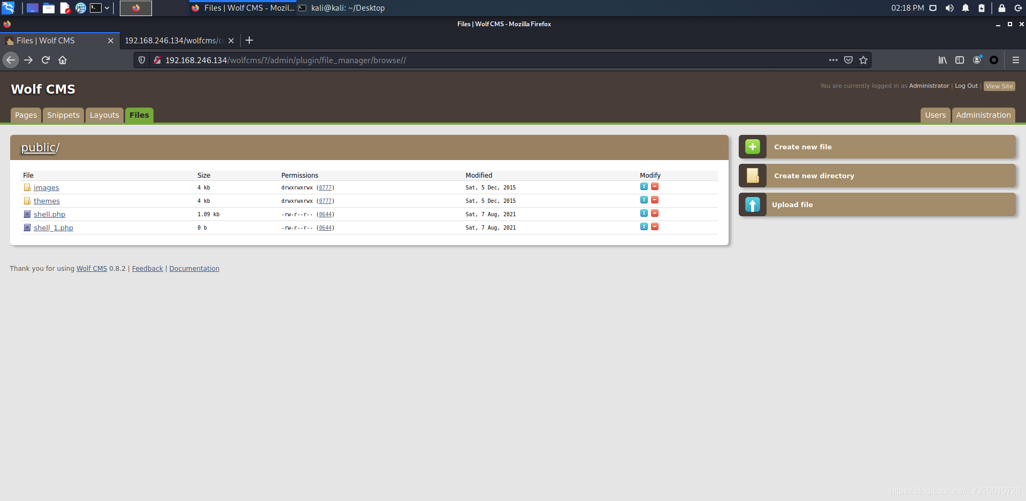Rename shell.php via blue icon
The image size is (1026, 501).
(644, 213)
